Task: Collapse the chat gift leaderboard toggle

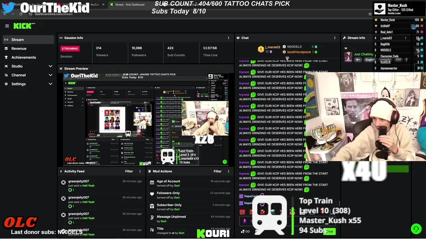Action: [287, 58]
